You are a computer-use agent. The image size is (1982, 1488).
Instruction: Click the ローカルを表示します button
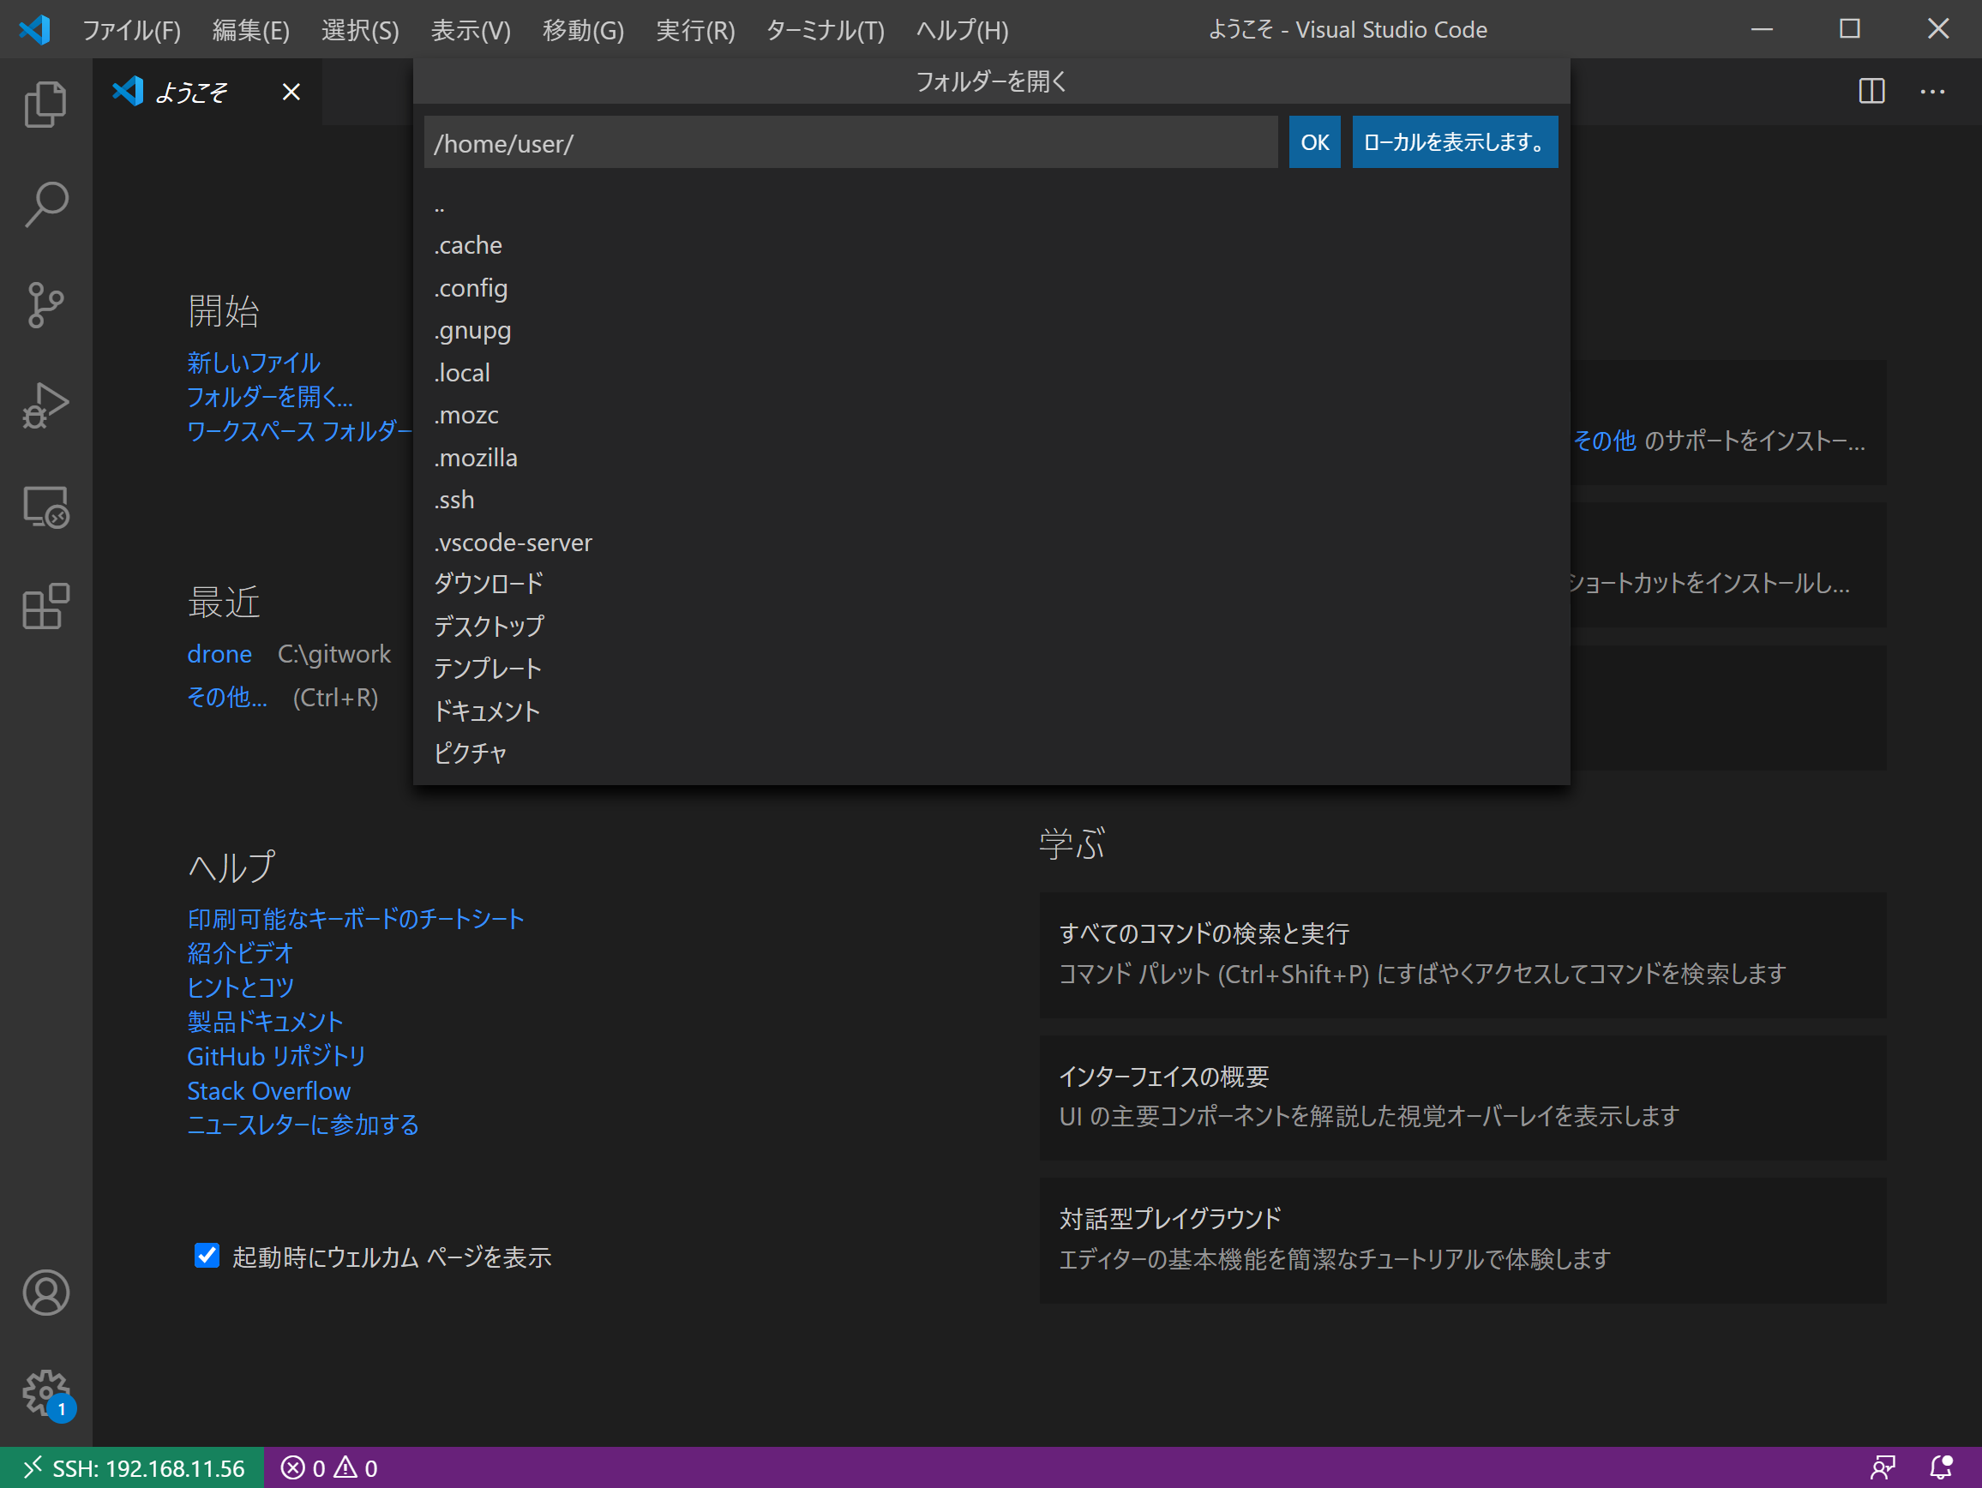(x=1454, y=142)
